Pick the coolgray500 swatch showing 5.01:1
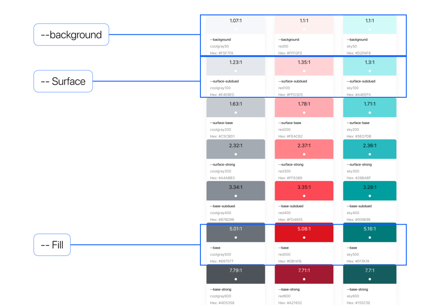 [x=236, y=233]
